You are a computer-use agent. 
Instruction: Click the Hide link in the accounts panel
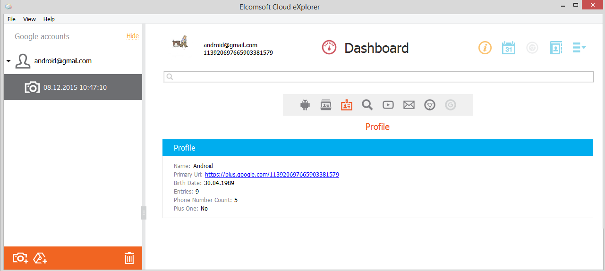tap(133, 36)
